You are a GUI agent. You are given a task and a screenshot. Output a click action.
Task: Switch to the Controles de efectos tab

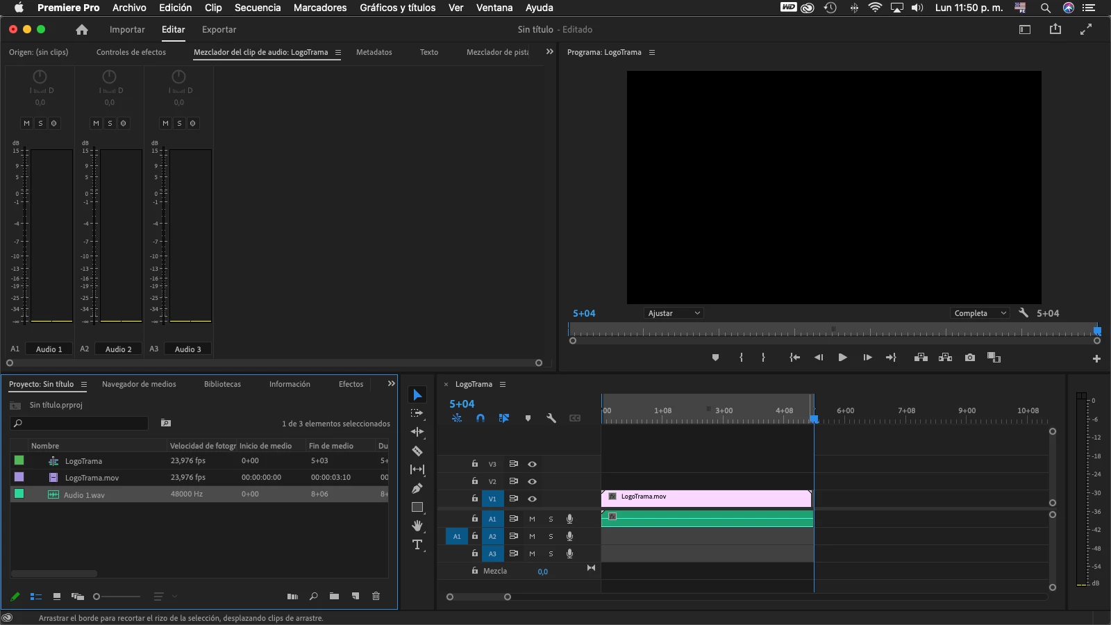131,52
